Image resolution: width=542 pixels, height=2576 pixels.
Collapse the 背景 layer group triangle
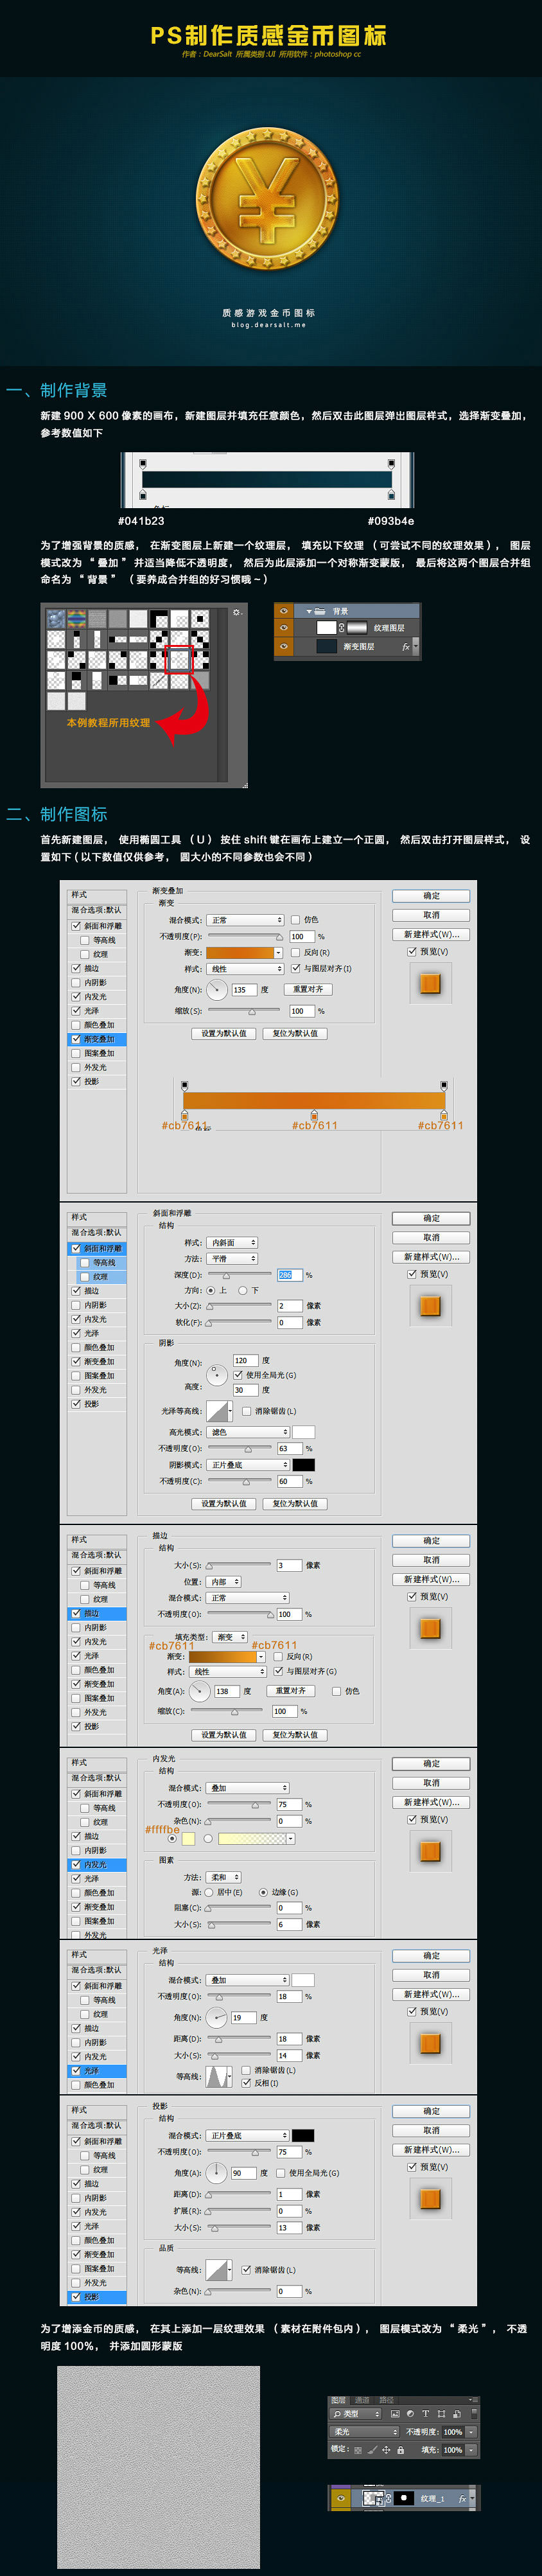309,611
